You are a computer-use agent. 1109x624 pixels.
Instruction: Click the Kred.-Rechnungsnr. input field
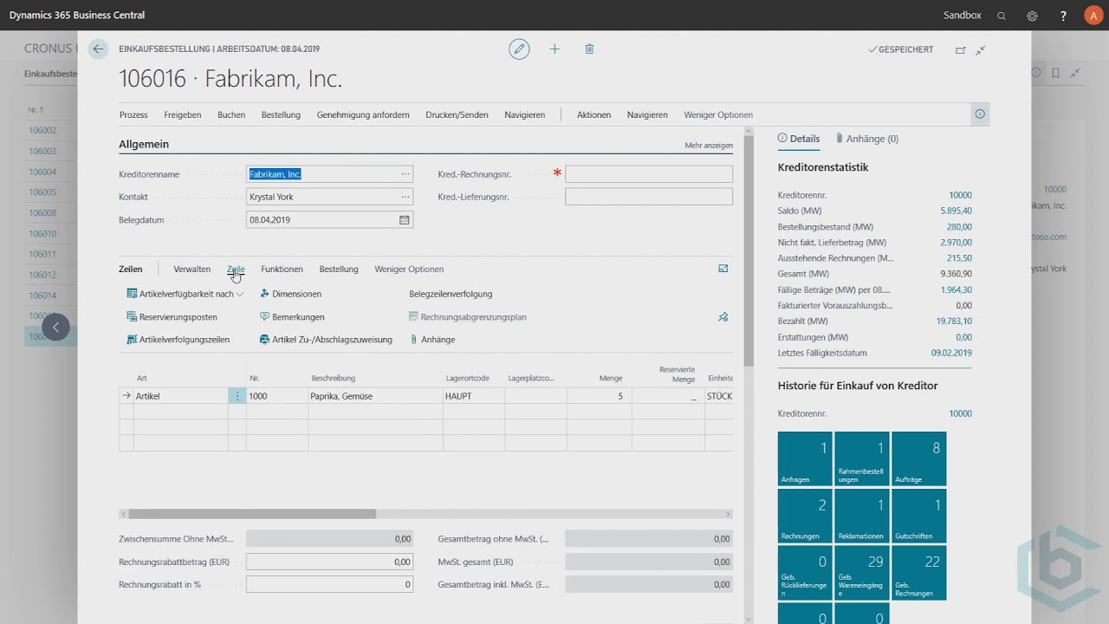[x=649, y=174]
